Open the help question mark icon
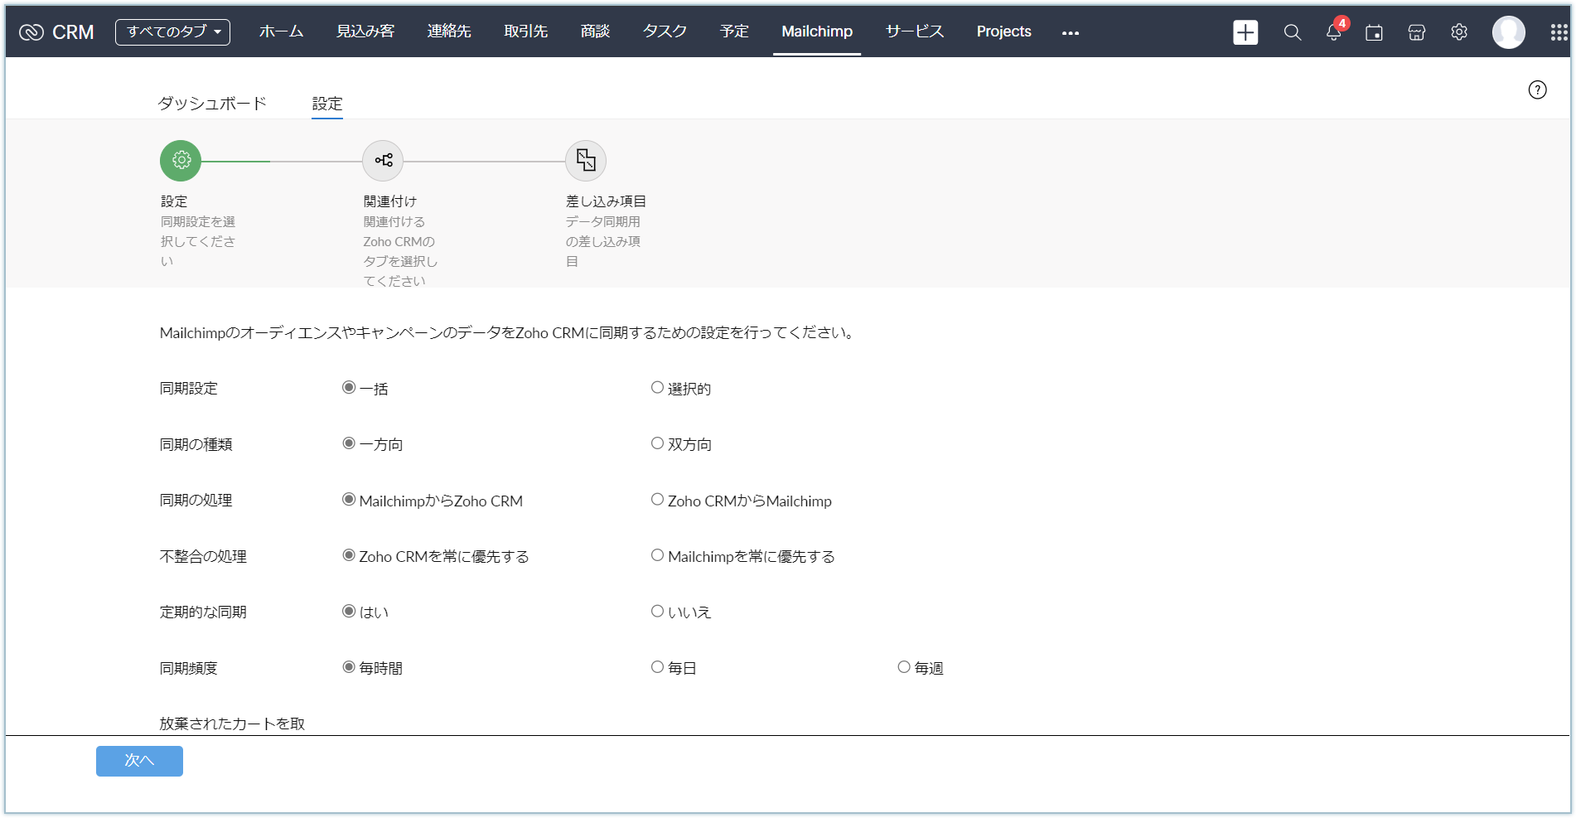 (x=1537, y=90)
